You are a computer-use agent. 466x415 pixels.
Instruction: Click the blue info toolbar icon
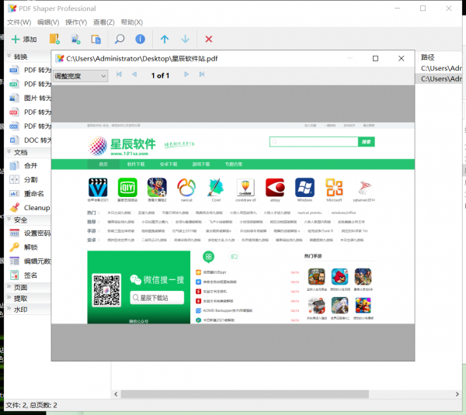pos(140,40)
